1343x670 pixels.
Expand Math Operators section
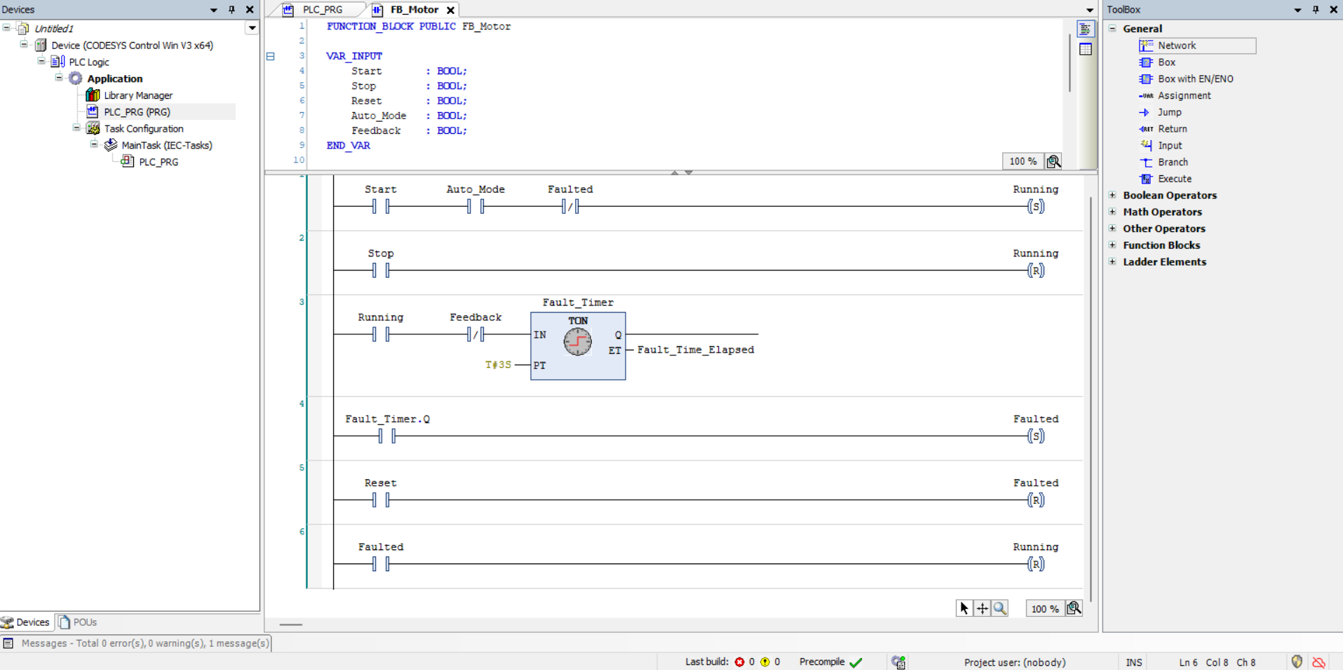point(1112,212)
